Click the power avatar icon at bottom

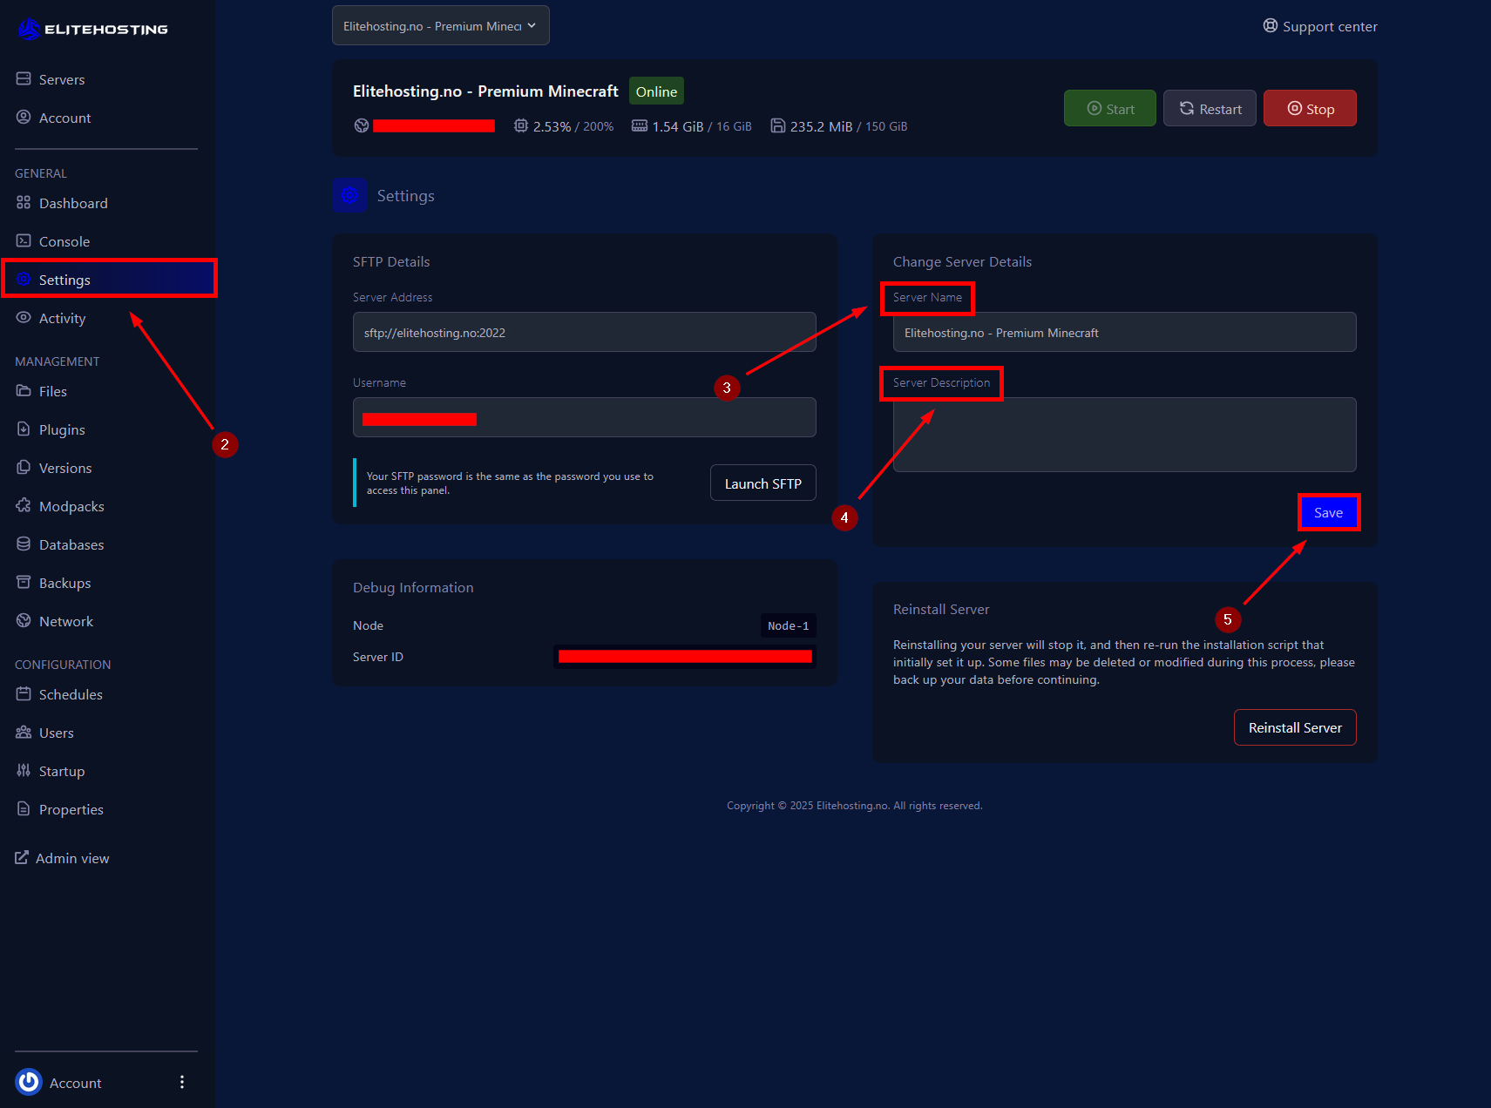coord(29,1082)
